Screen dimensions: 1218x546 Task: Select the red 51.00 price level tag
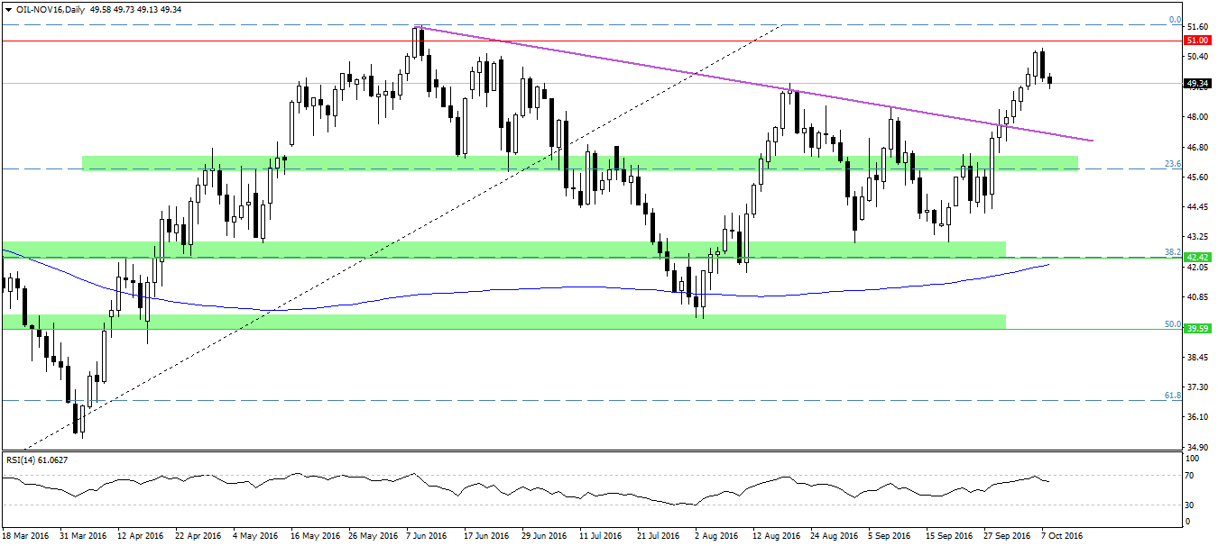point(1196,41)
